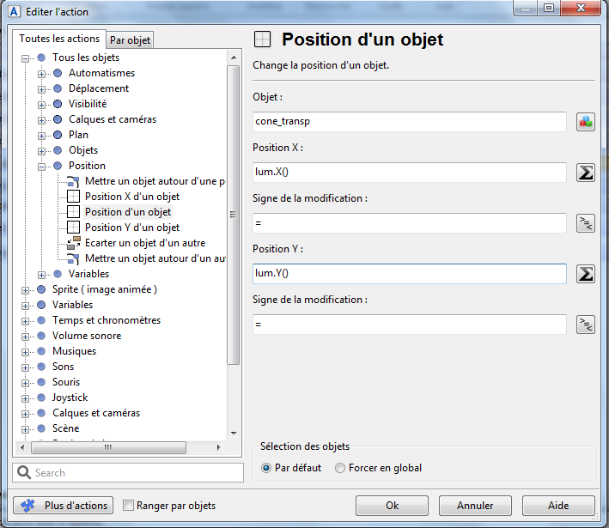Screen dimensions: 609x528
Task: Click the horizontal scrollbar thumb of the action tree
Action: click(x=108, y=447)
